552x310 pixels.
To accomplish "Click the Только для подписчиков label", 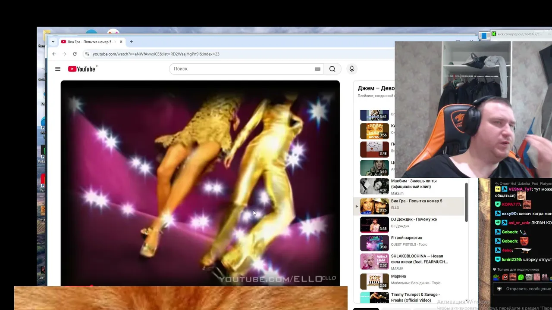I will click(x=519, y=270).
